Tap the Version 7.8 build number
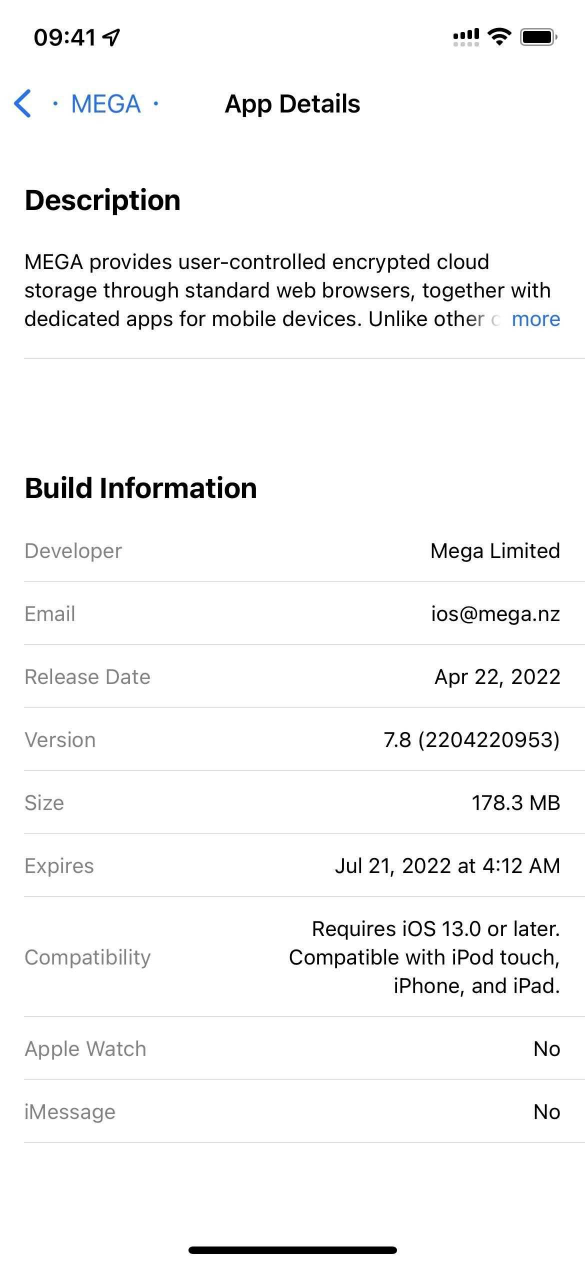 (x=471, y=739)
